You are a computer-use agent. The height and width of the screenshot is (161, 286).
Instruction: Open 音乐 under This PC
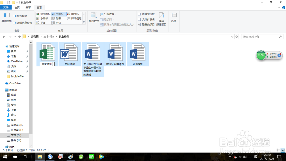click(x=13, y=115)
